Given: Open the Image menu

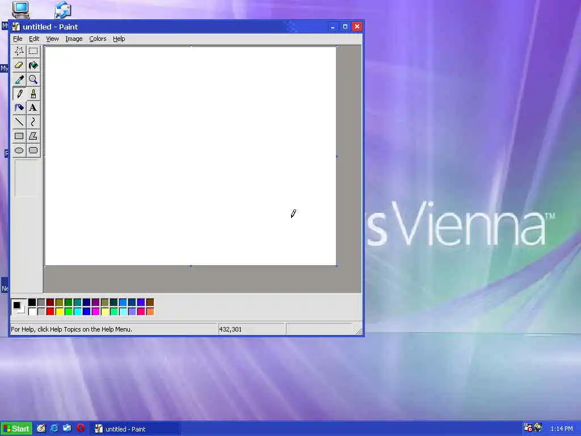Looking at the screenshot, I should point(74,39).
